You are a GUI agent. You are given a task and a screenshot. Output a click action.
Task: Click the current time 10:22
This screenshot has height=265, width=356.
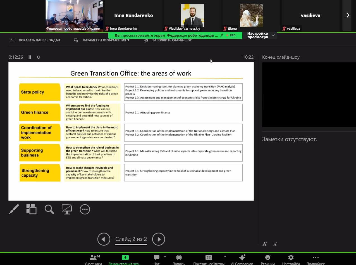(248, 57)
